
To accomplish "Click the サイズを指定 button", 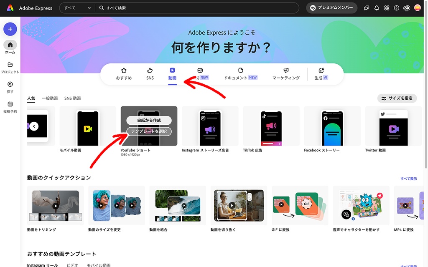I will click(x=397, y=98).
